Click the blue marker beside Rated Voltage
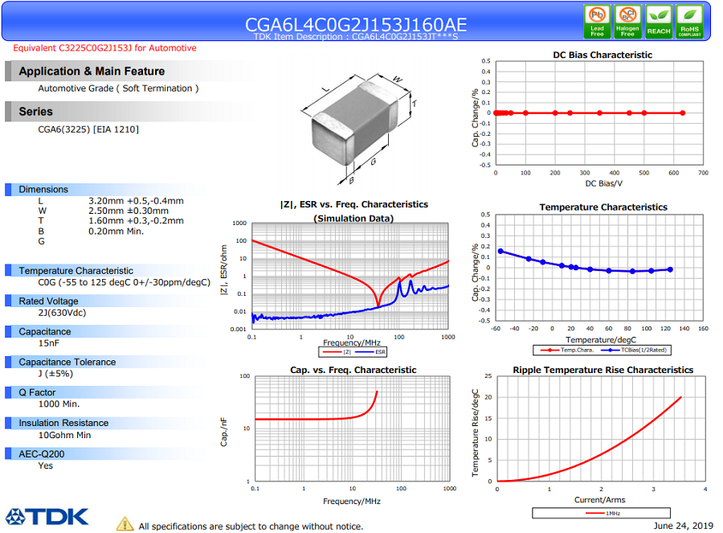723x533 pixels. point(8,301)
